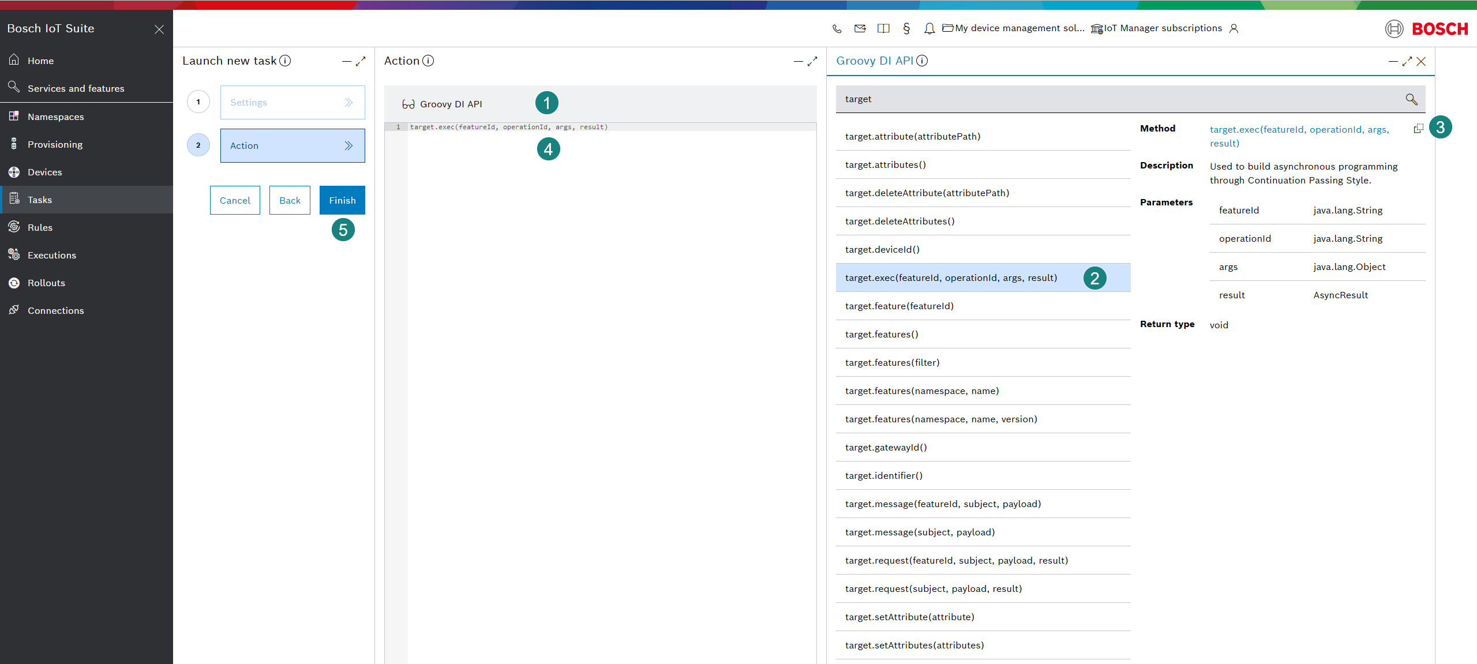Expand the Action panel to full size

[812, 61]
